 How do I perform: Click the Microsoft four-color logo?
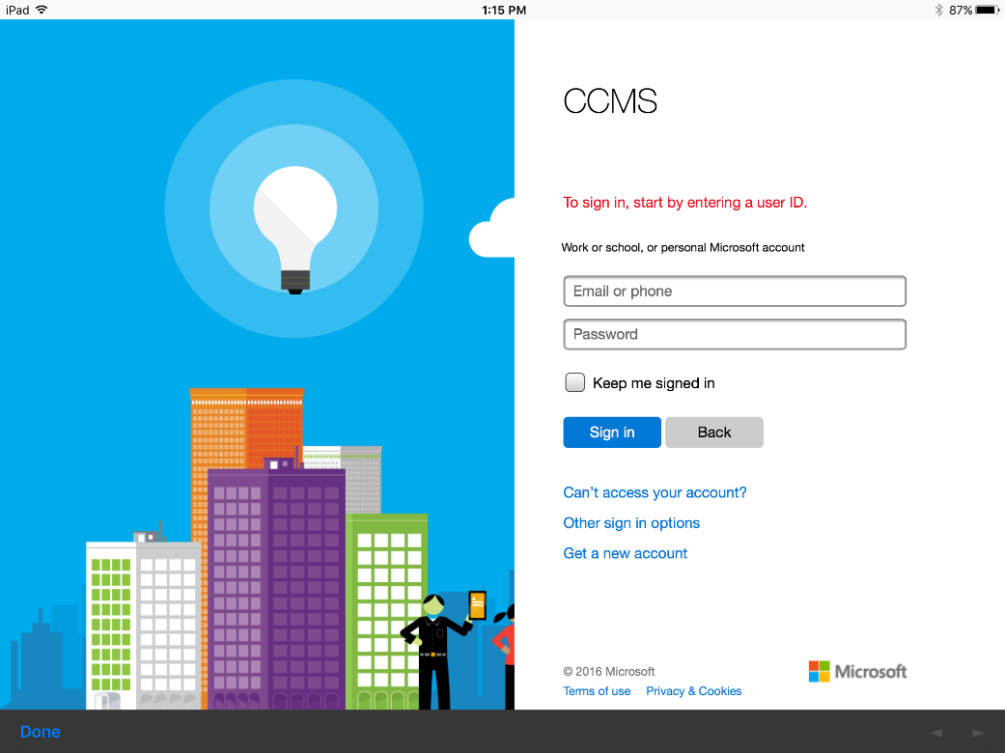pyautogui.click(x=820, y=671)
